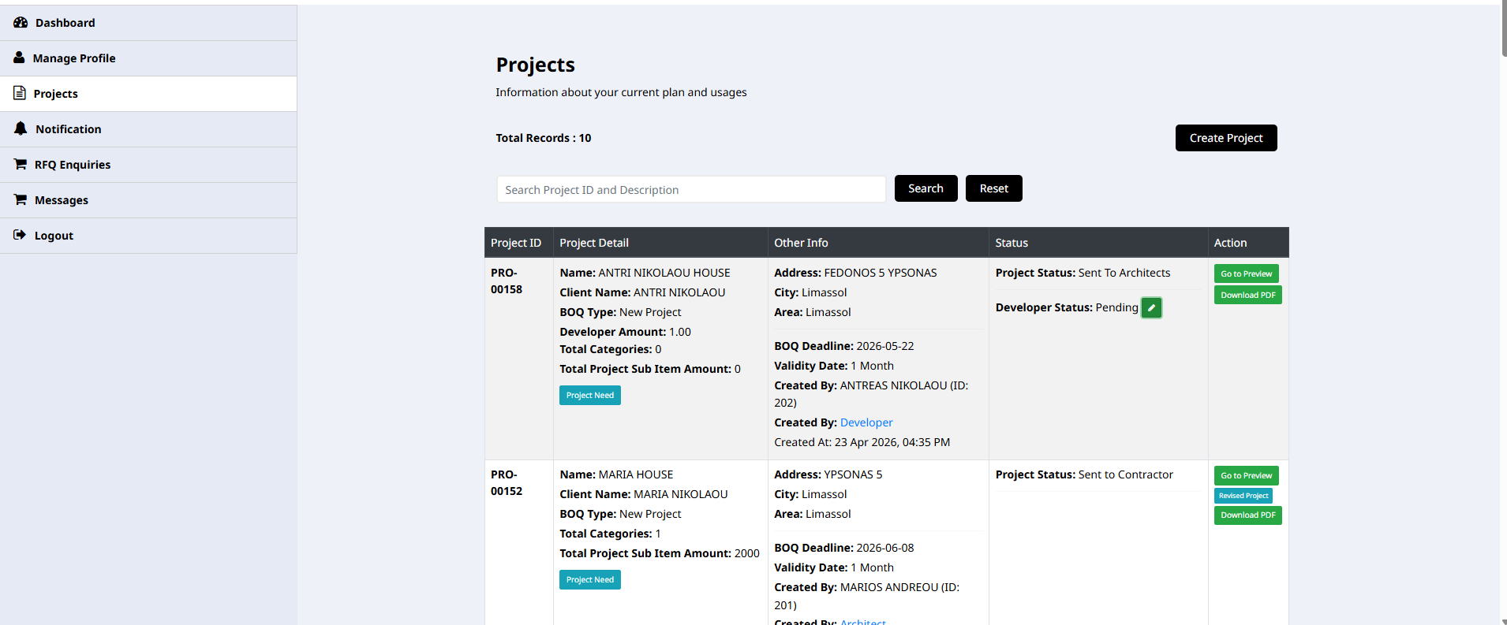Click the Manage Profile user icon
Viewport: 1507px width, 625px height.
[19, 58]
